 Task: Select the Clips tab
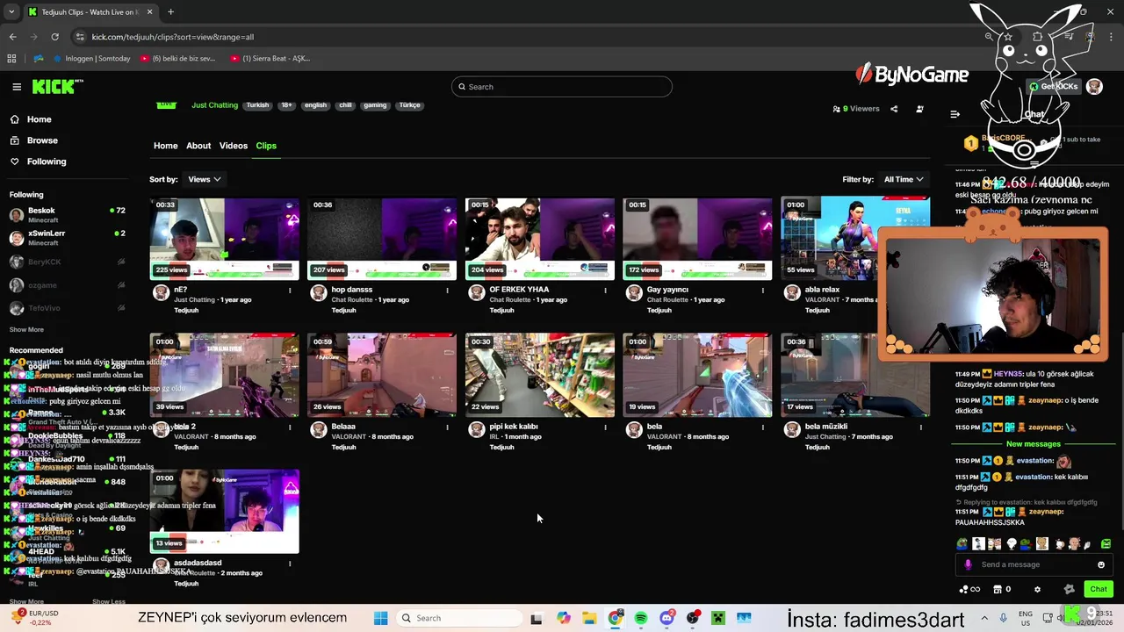coord(266,146)
